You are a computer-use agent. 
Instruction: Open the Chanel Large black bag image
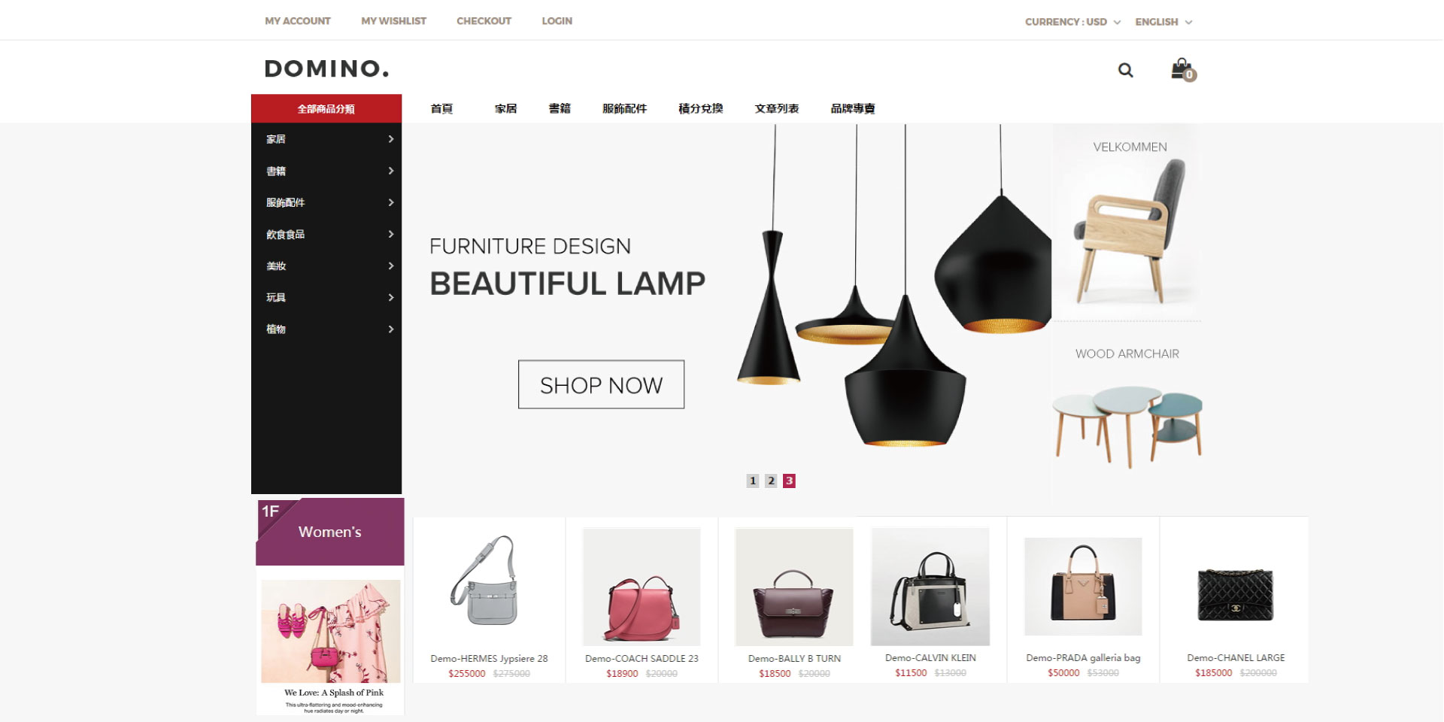[1235, 594]
